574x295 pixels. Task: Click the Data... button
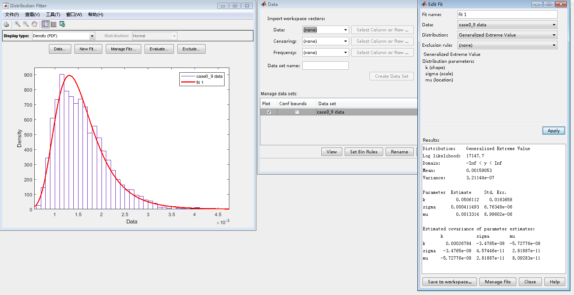coord(60,49)
